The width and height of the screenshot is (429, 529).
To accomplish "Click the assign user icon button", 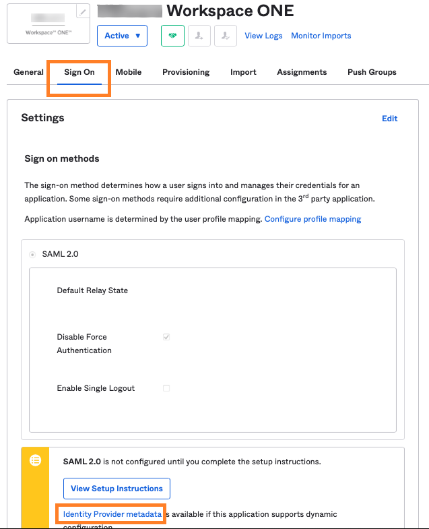I will 199,36.
